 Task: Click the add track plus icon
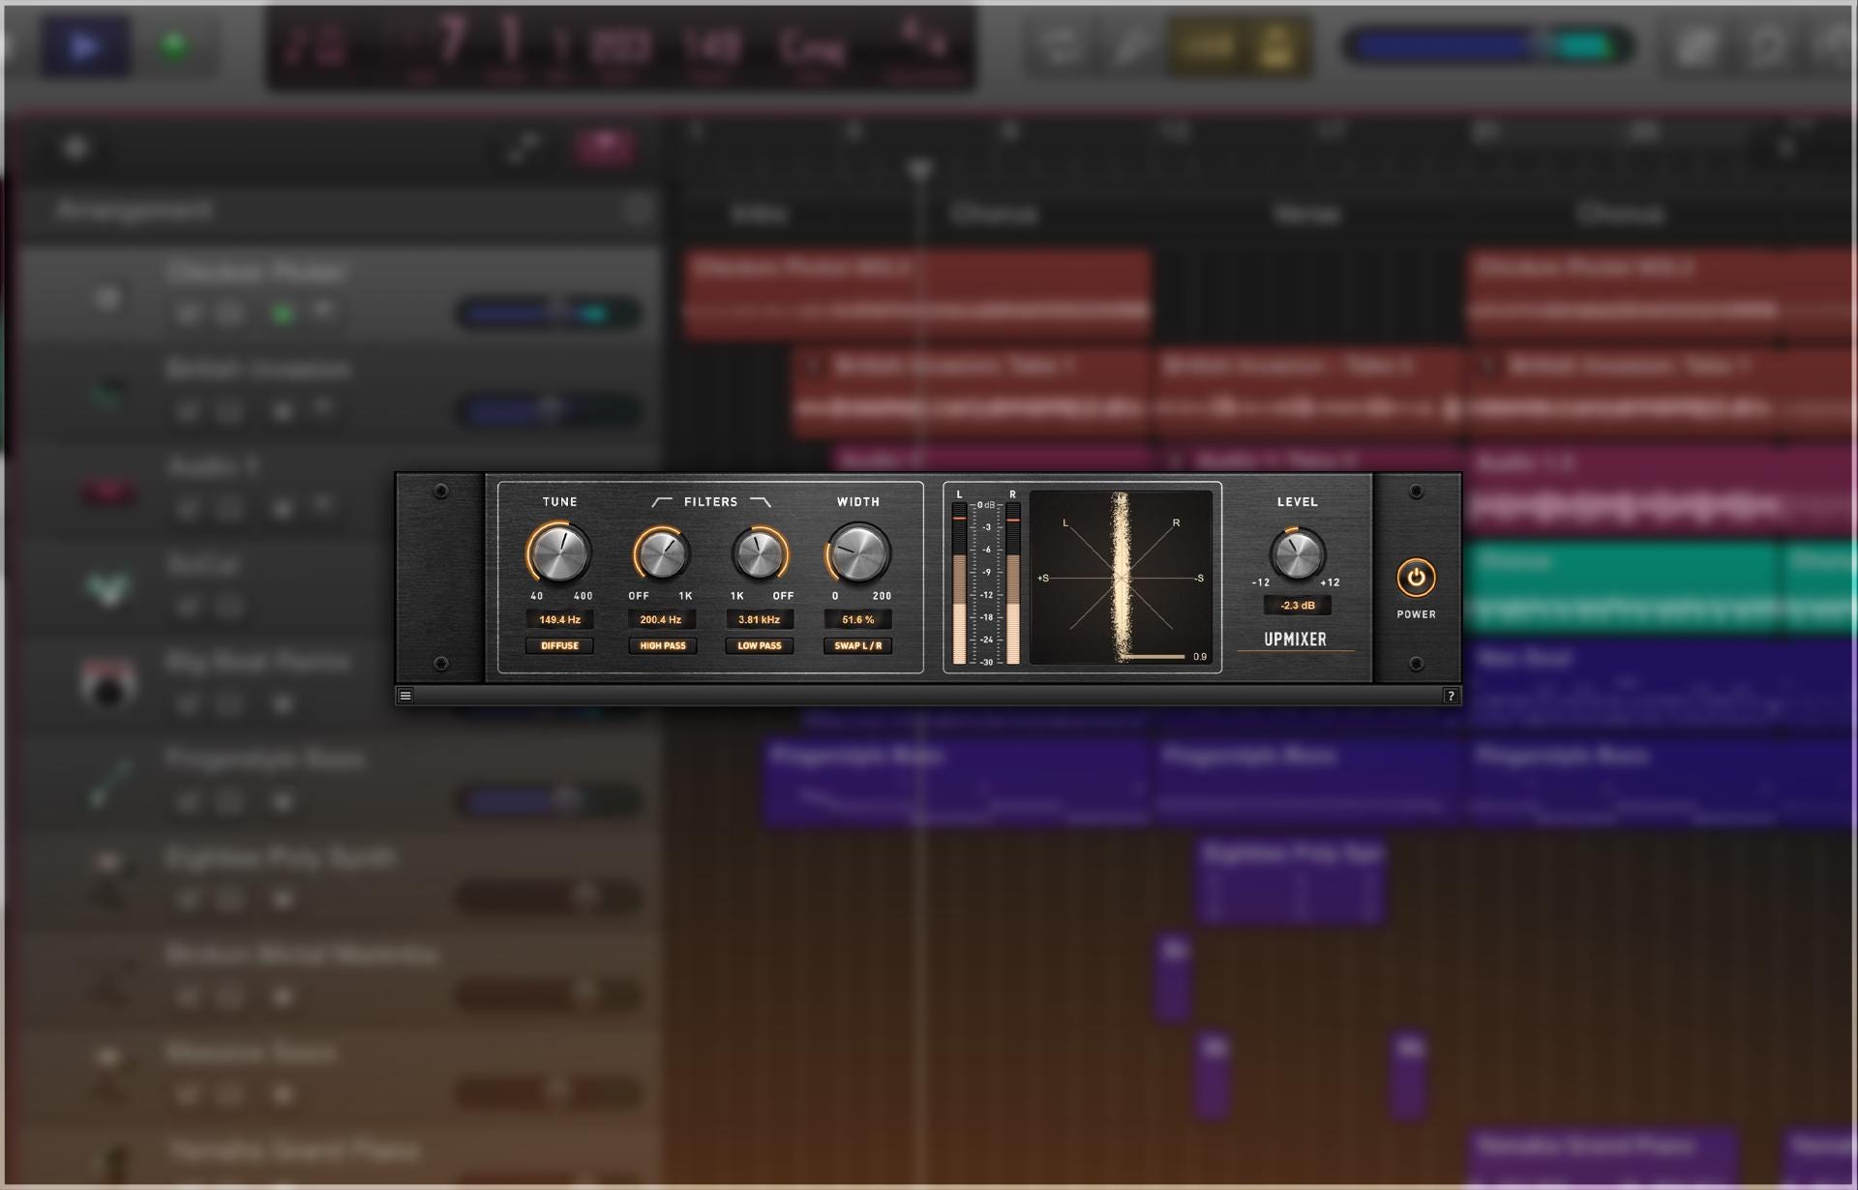point(76,148)
